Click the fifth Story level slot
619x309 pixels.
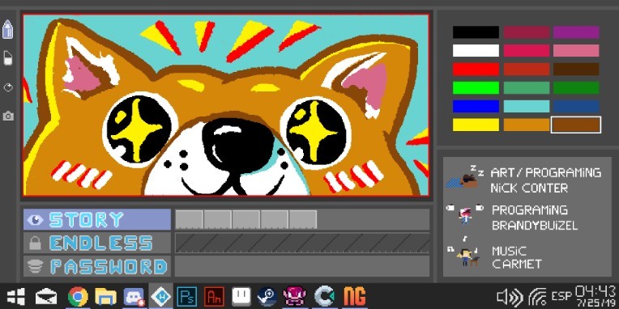click(303, 219)
